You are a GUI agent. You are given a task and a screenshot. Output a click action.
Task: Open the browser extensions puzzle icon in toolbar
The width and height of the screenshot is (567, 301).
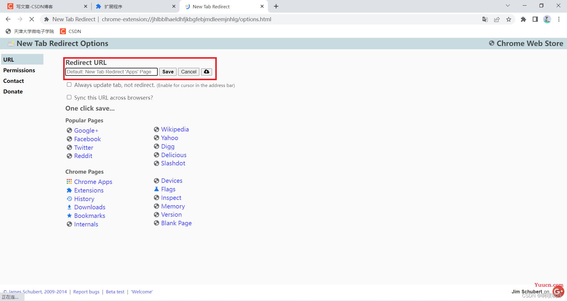(x=523, y=19)
